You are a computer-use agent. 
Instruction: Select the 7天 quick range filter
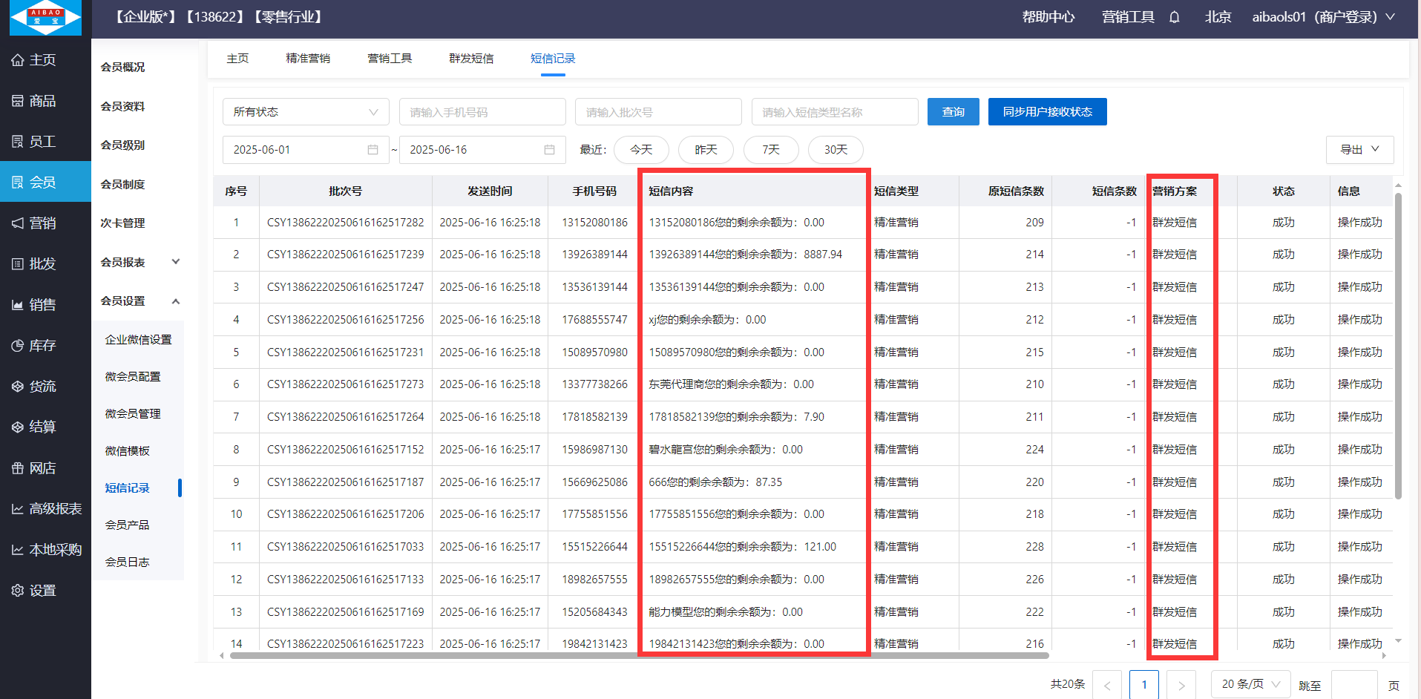pos(770,150)
